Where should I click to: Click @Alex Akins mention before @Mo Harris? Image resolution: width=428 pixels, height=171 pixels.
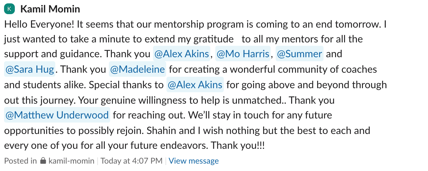pyautogui.click(x=182, y=54)
